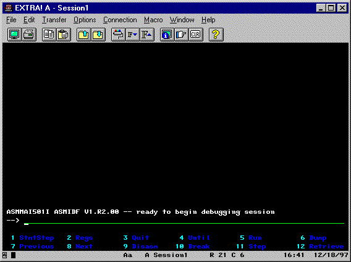Click the 'Aa' indicator in status bar
The image size is (351, 262).
(127, 255)
